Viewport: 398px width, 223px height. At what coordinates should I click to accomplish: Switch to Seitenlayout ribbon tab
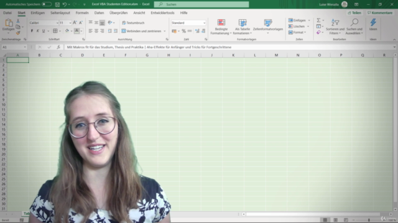click(x=60, y=12)
